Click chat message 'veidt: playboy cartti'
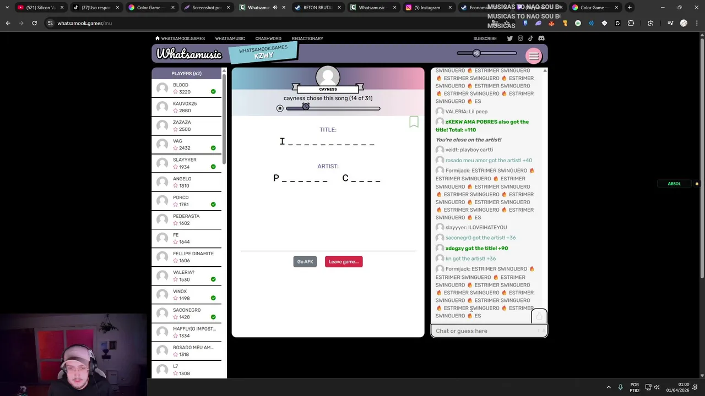 (x=464, y=149)
